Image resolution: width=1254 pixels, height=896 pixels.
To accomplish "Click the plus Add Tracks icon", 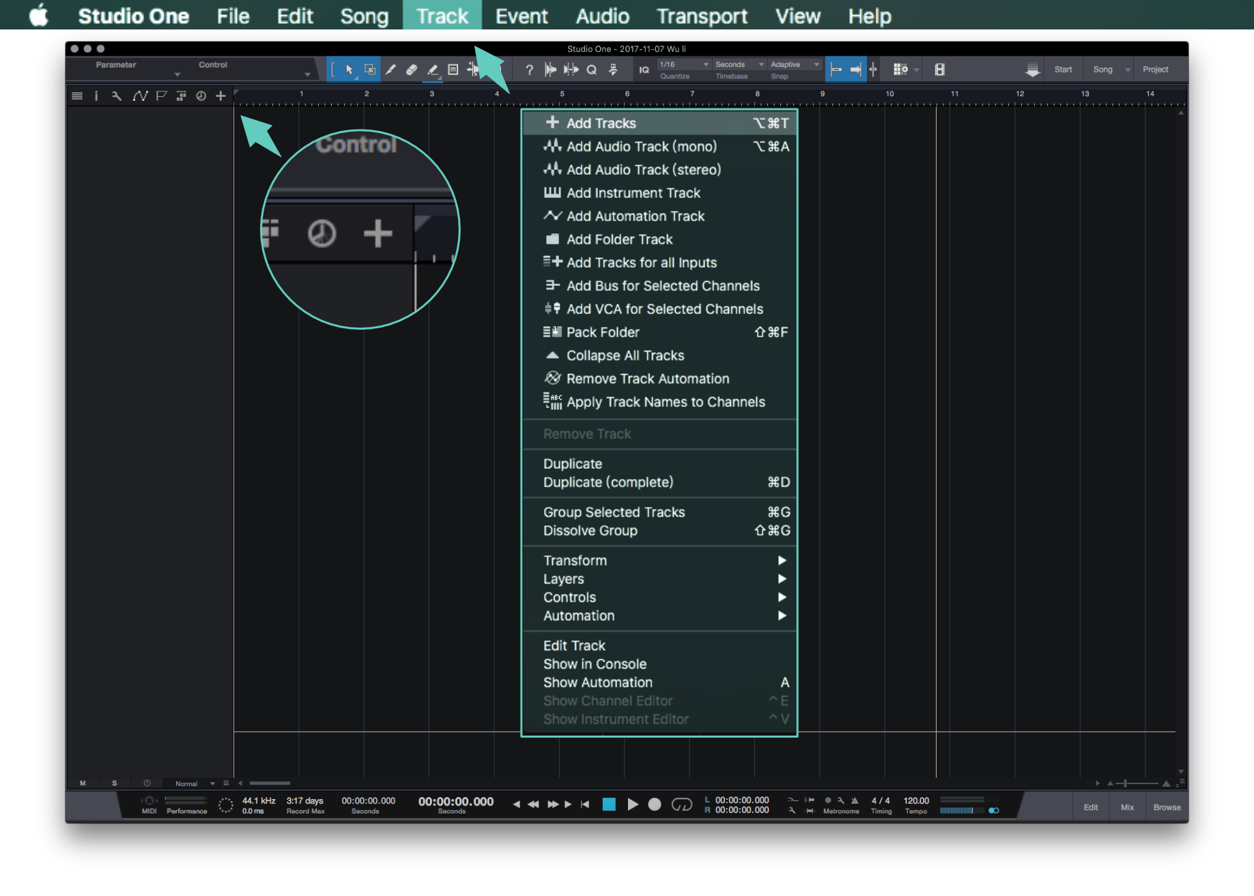I will click(x=220, y=96).
